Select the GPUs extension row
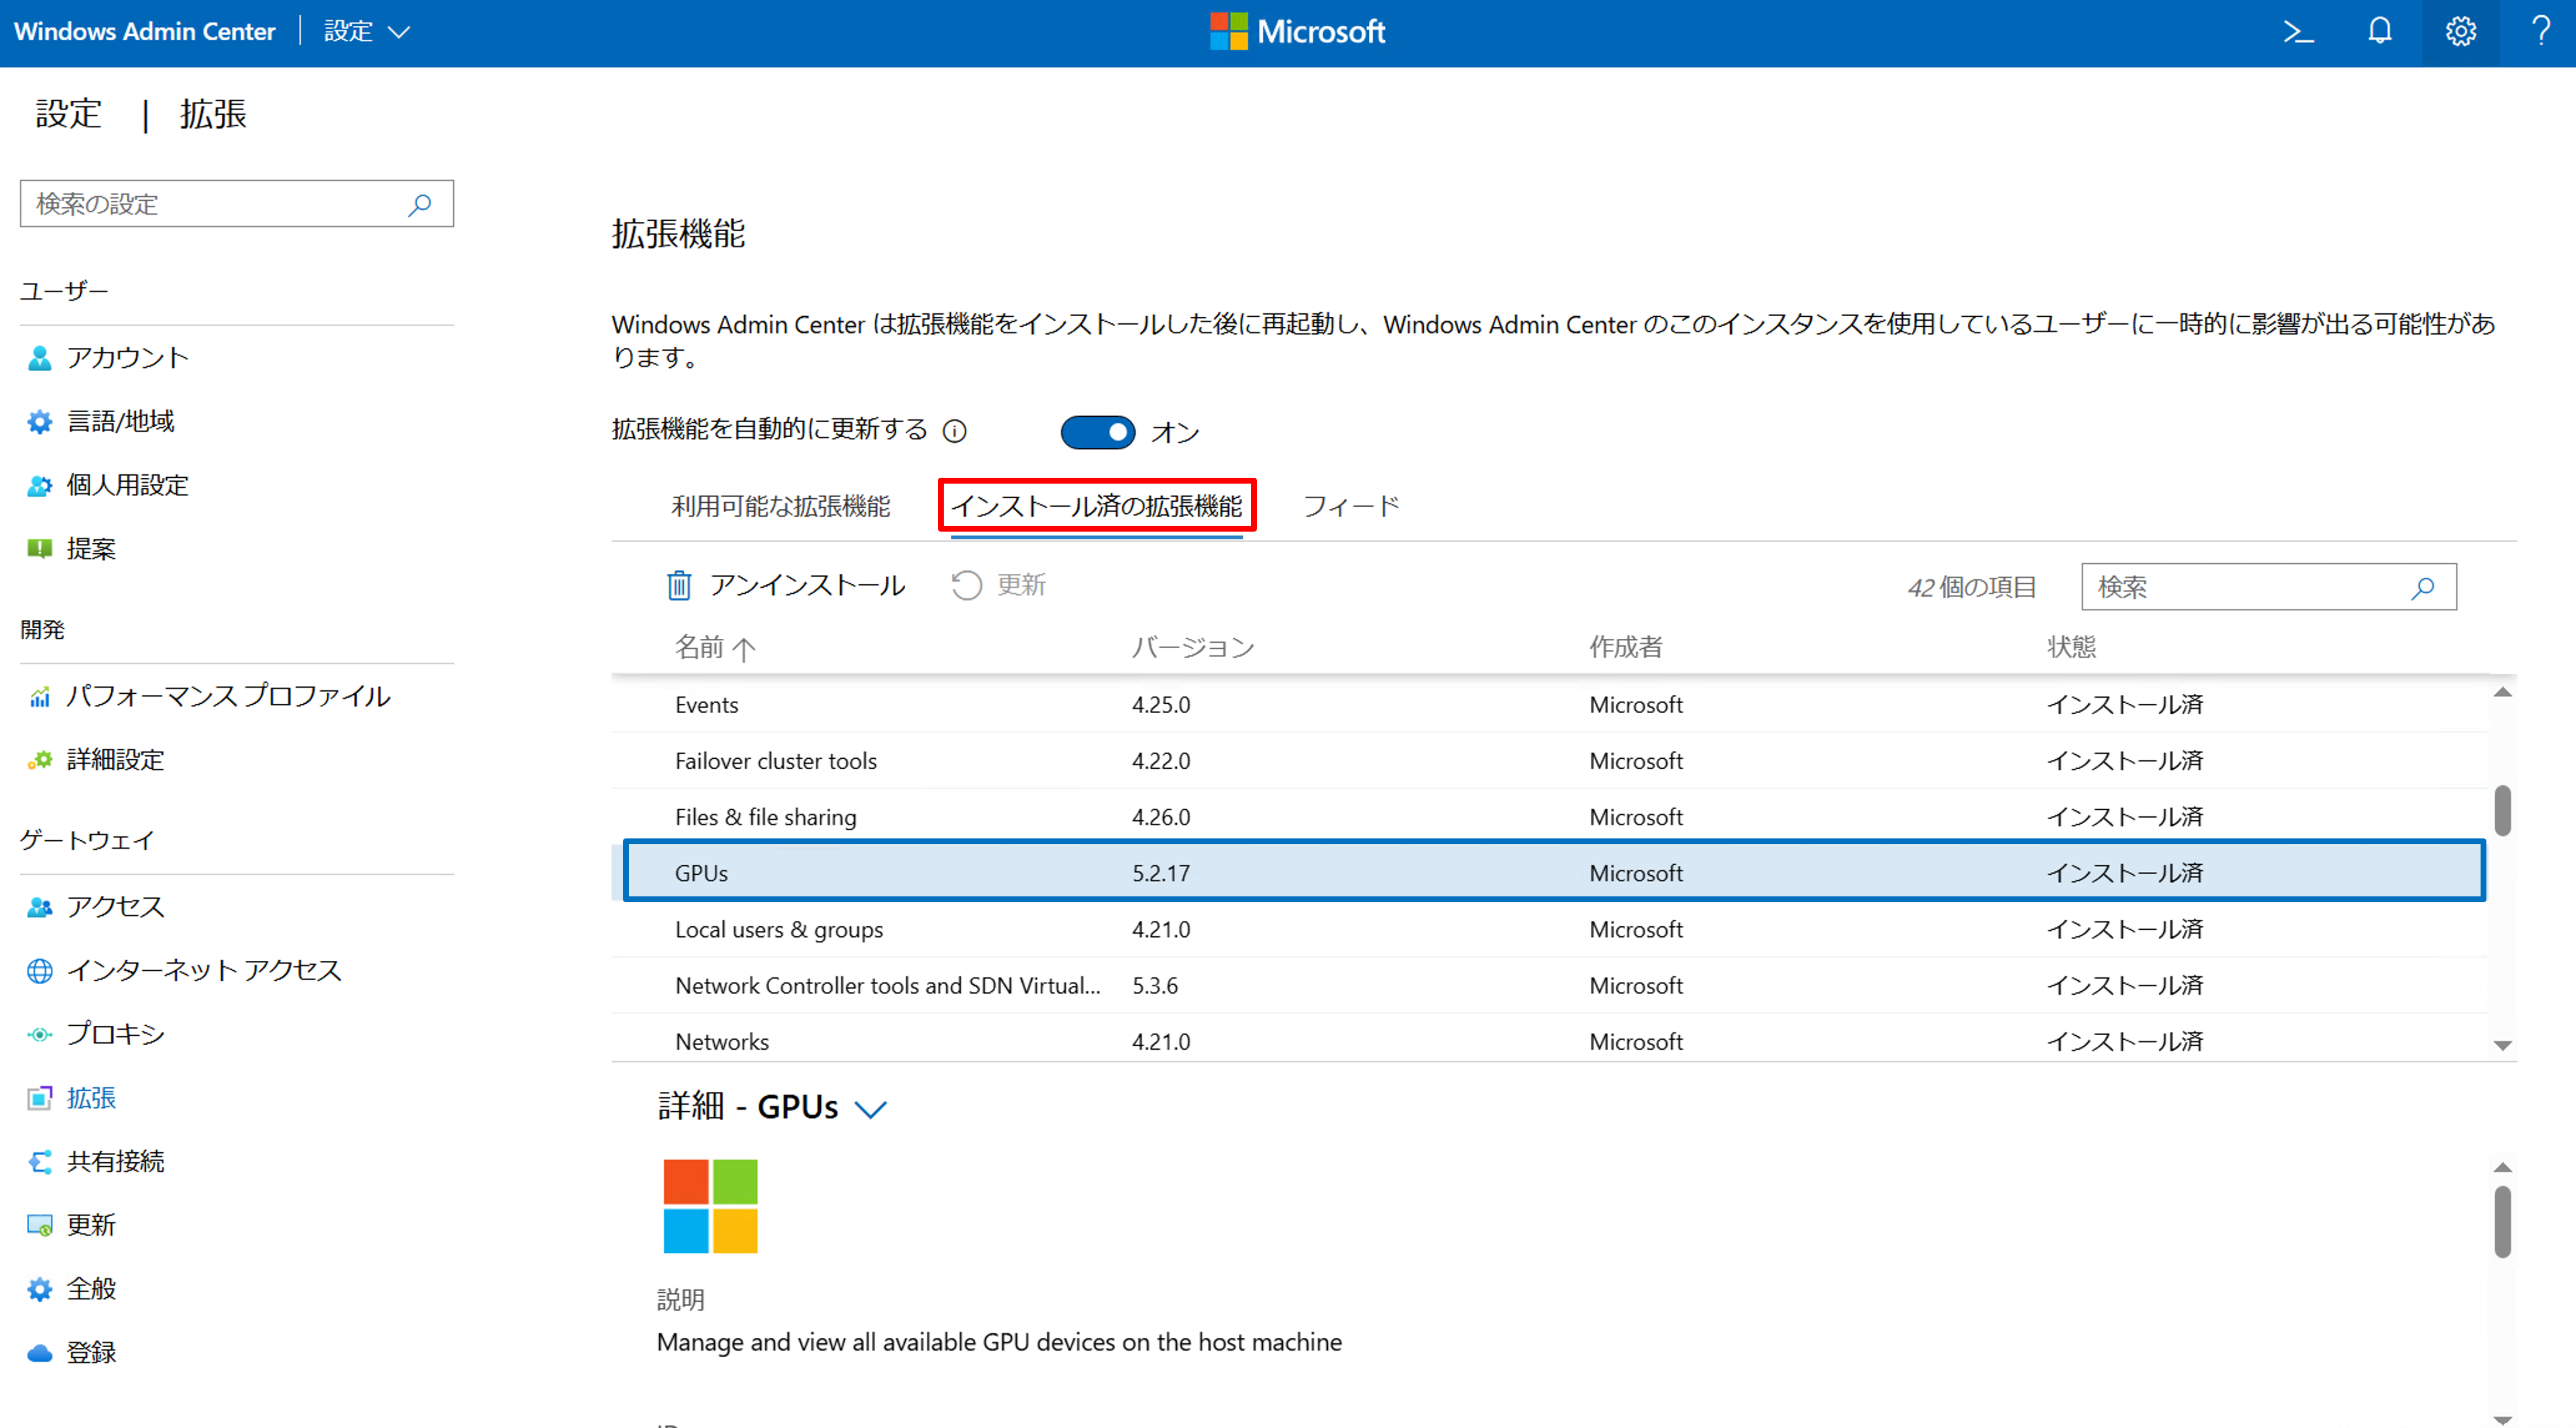The width and height of the screenshot is (2576, 1428). 1549,873
